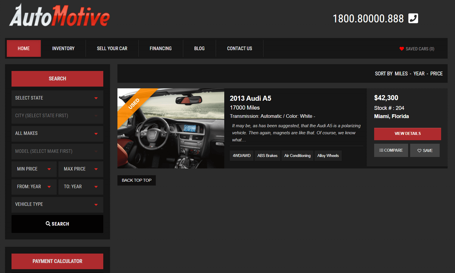Click the phone icon beside the number
The height and width of the screenshot is (273, 455).
413,18
